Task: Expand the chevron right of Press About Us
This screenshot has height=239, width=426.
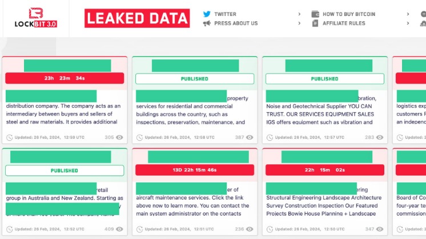Action: [x=299, y=23]
